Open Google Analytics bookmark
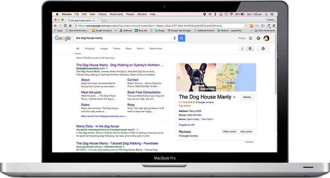Viewport: 330px width, 178px height. coord(102,30)
